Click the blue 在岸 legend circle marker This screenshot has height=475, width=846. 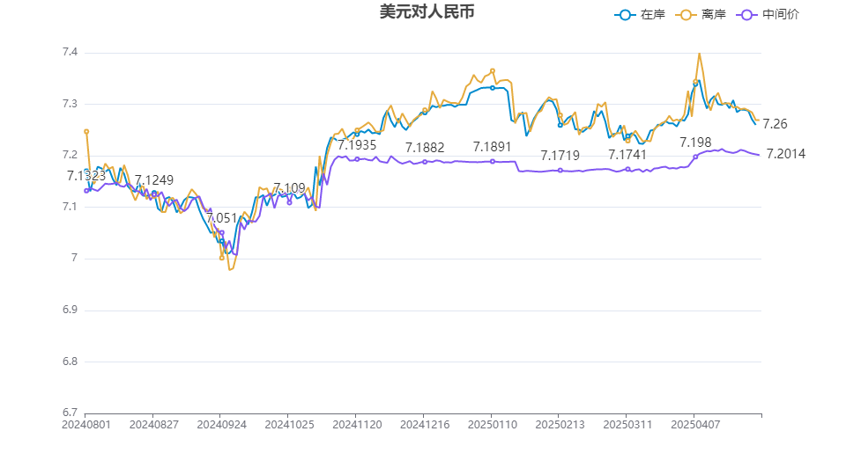(626, 15)
